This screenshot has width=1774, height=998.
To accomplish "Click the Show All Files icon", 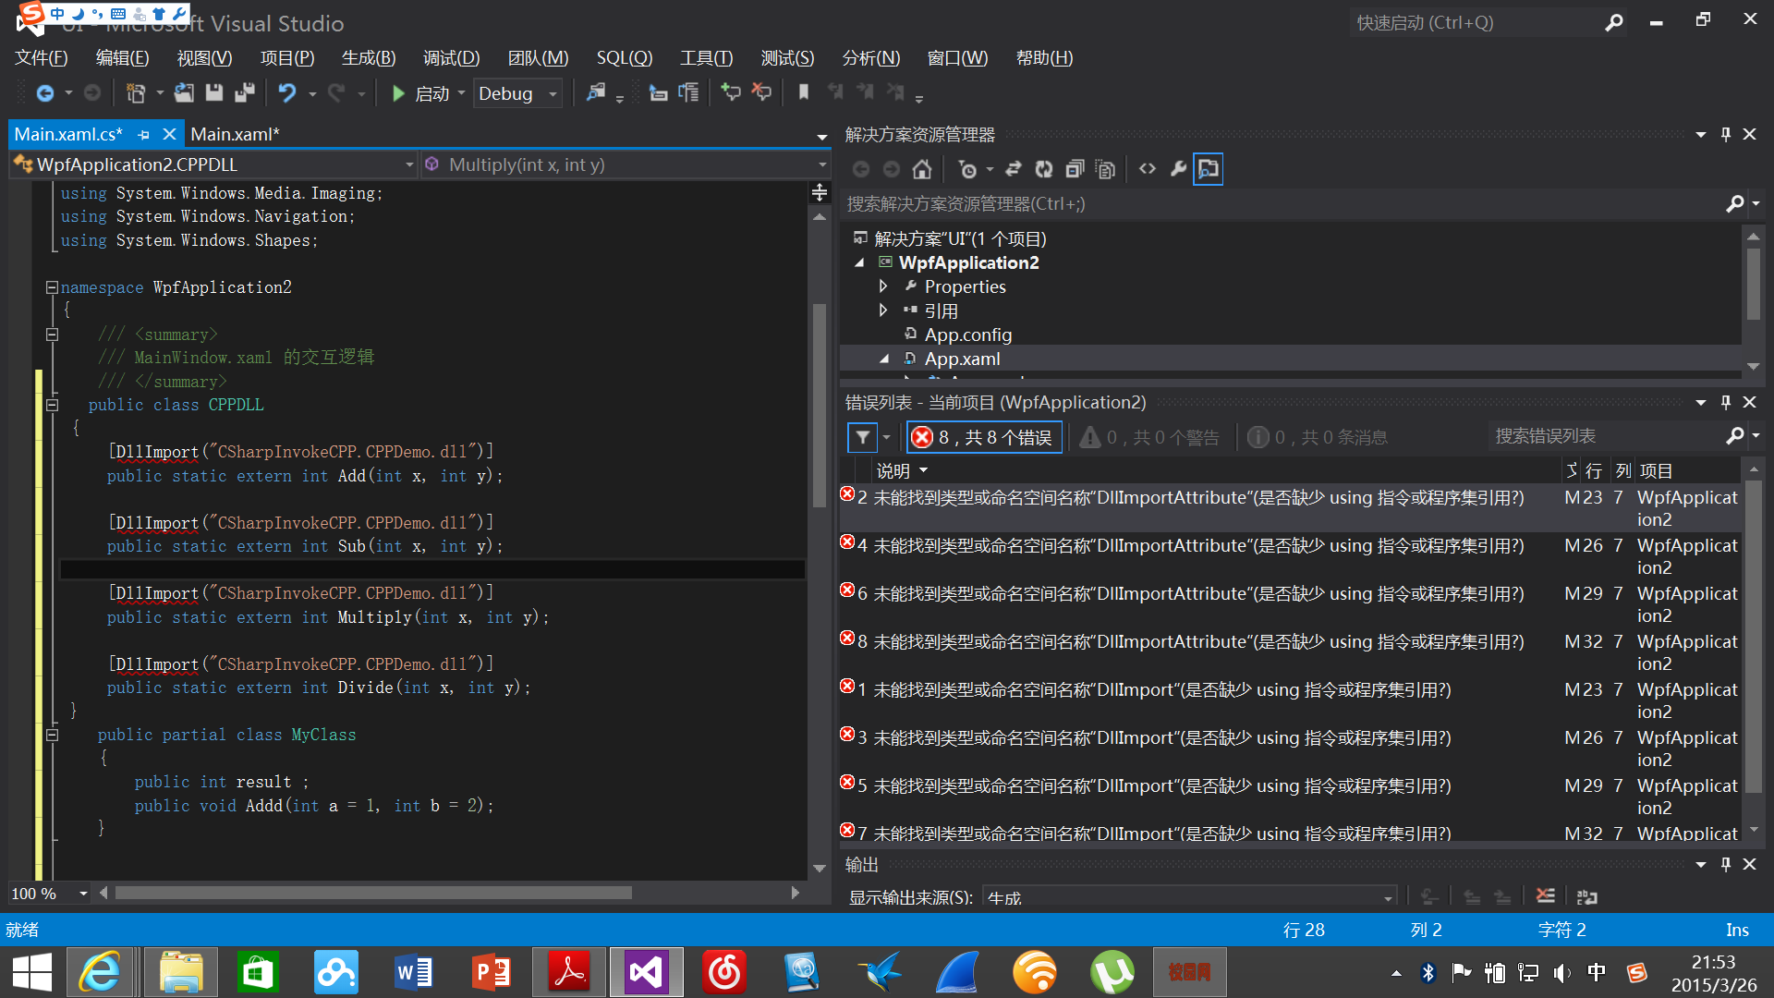I will pos(1105,169).
